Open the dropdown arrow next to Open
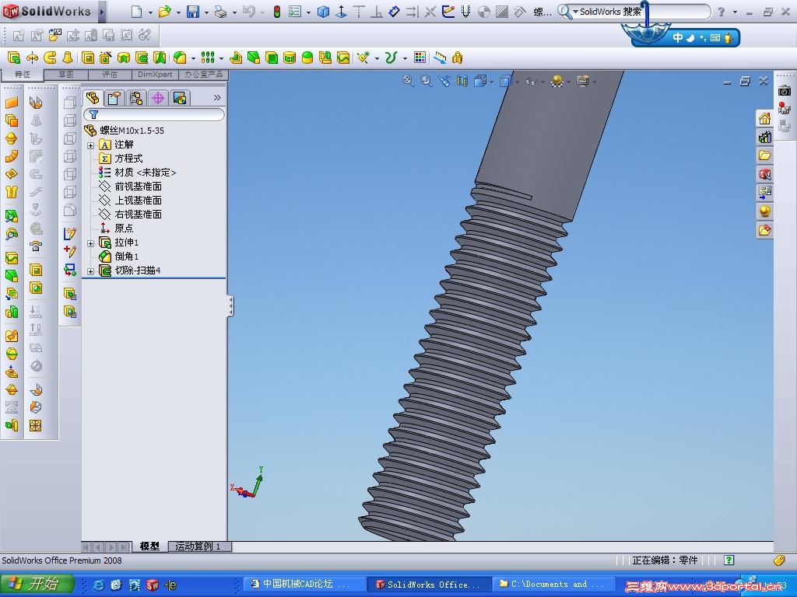The height and width of the screenshot is (597, 797). (x=178, y=12)
